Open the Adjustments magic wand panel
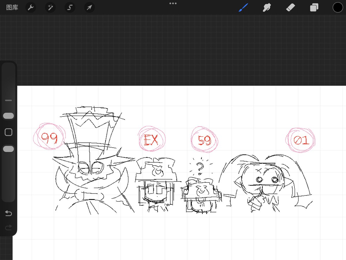The image size is (346, 260). coord(50,8)
